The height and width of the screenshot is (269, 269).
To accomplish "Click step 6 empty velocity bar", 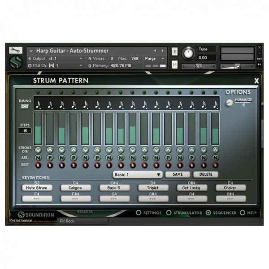I will pos(97,128).
